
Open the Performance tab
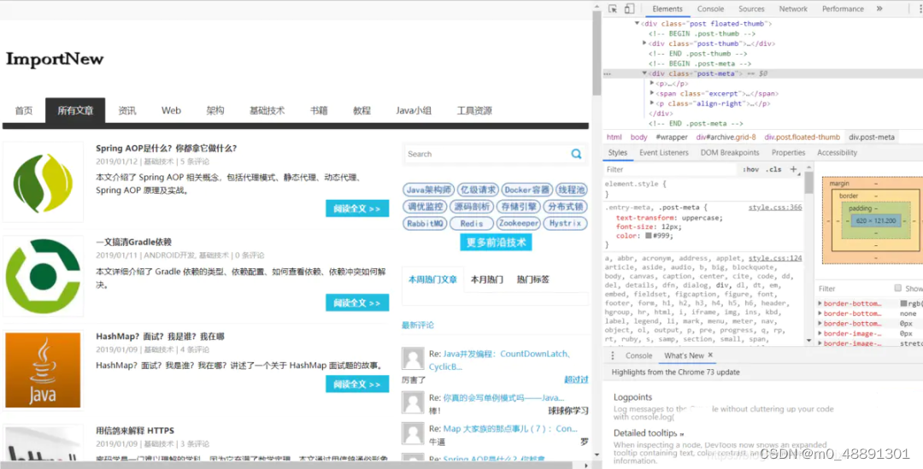coord(843,9)
